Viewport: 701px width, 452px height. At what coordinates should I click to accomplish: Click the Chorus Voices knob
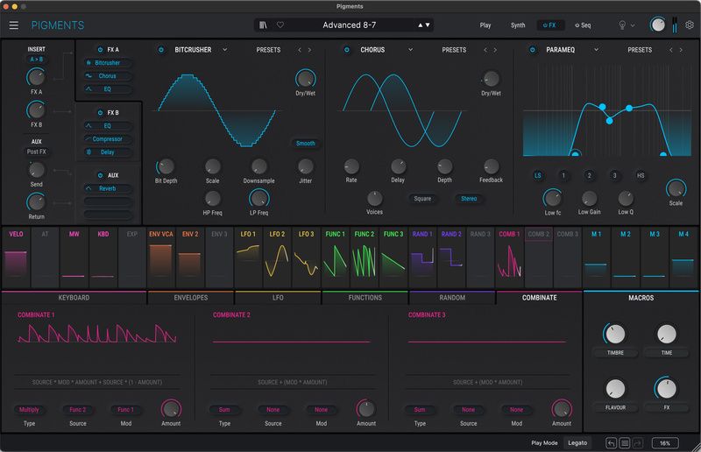[375, 198]
